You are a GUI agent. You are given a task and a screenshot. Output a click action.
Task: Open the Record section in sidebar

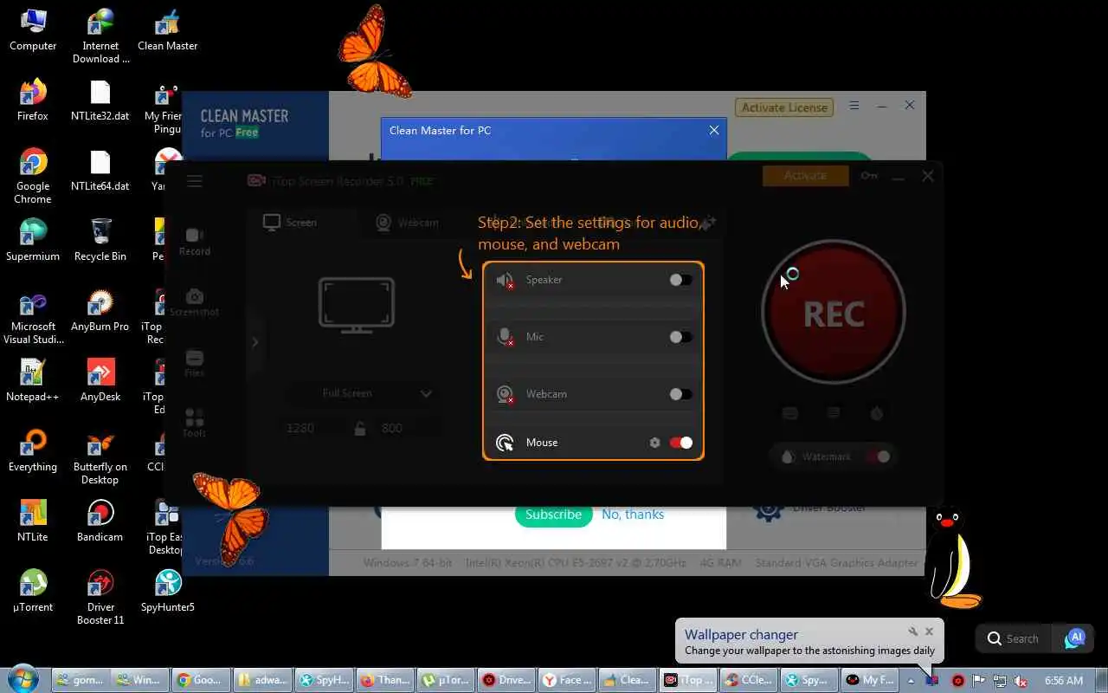[x=195, y=242]
